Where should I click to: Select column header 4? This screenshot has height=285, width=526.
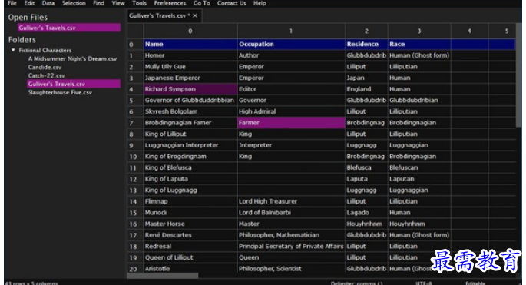pos(469,31)
